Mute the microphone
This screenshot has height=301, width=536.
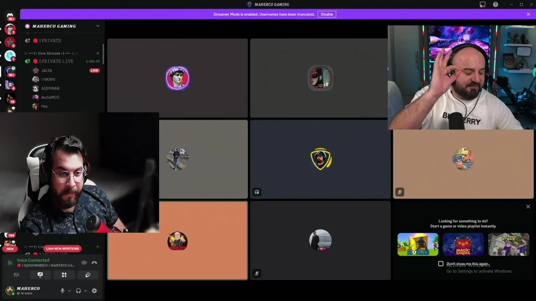coord(62,291)
